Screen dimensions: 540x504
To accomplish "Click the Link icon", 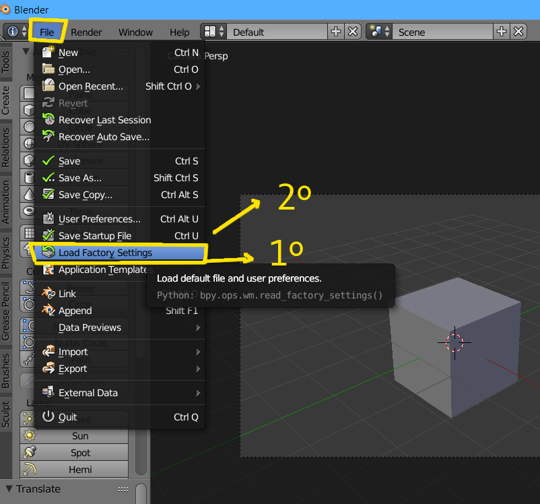I will pyautogui.click(x=48, y=293).
